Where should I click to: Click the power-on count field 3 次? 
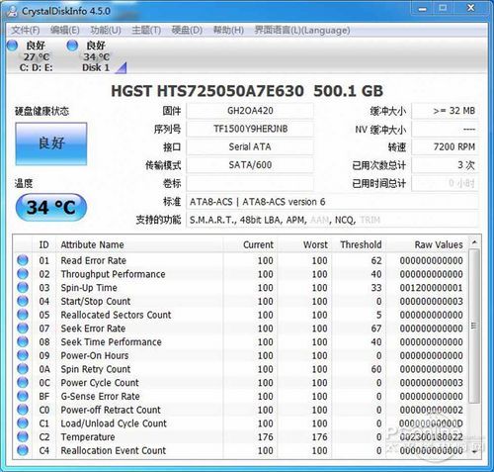[x=445, y=165]
